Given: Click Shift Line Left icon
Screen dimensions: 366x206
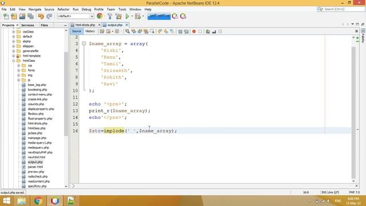Looking at the screenshot, I should coord(180,31).
